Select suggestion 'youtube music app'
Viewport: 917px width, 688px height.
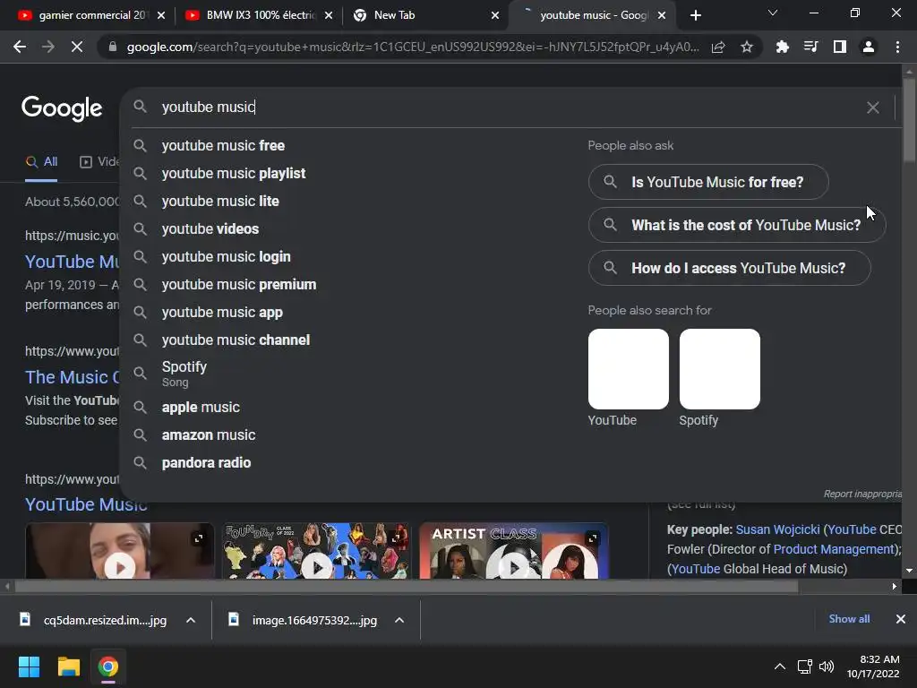pyautogui.click(x=222, y=313)
